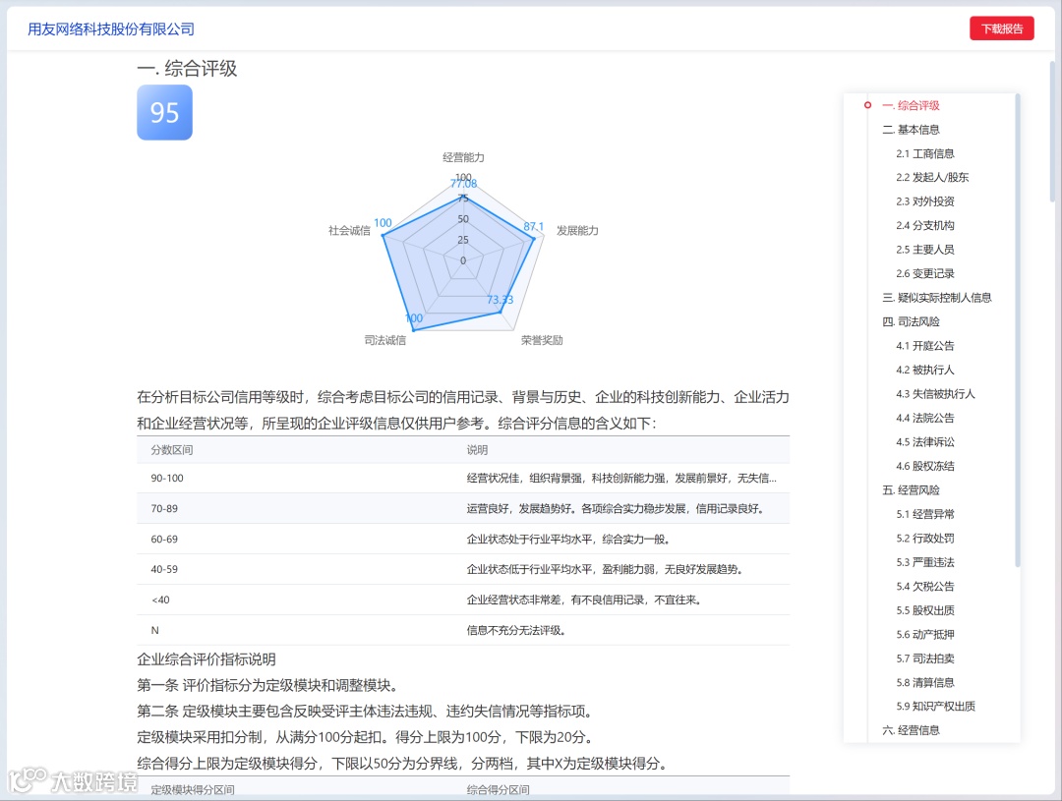Select 5.6 动产抵押 entry
Image resolution: width=1062 pixels, height=801 pixels.
coord(924,635)
